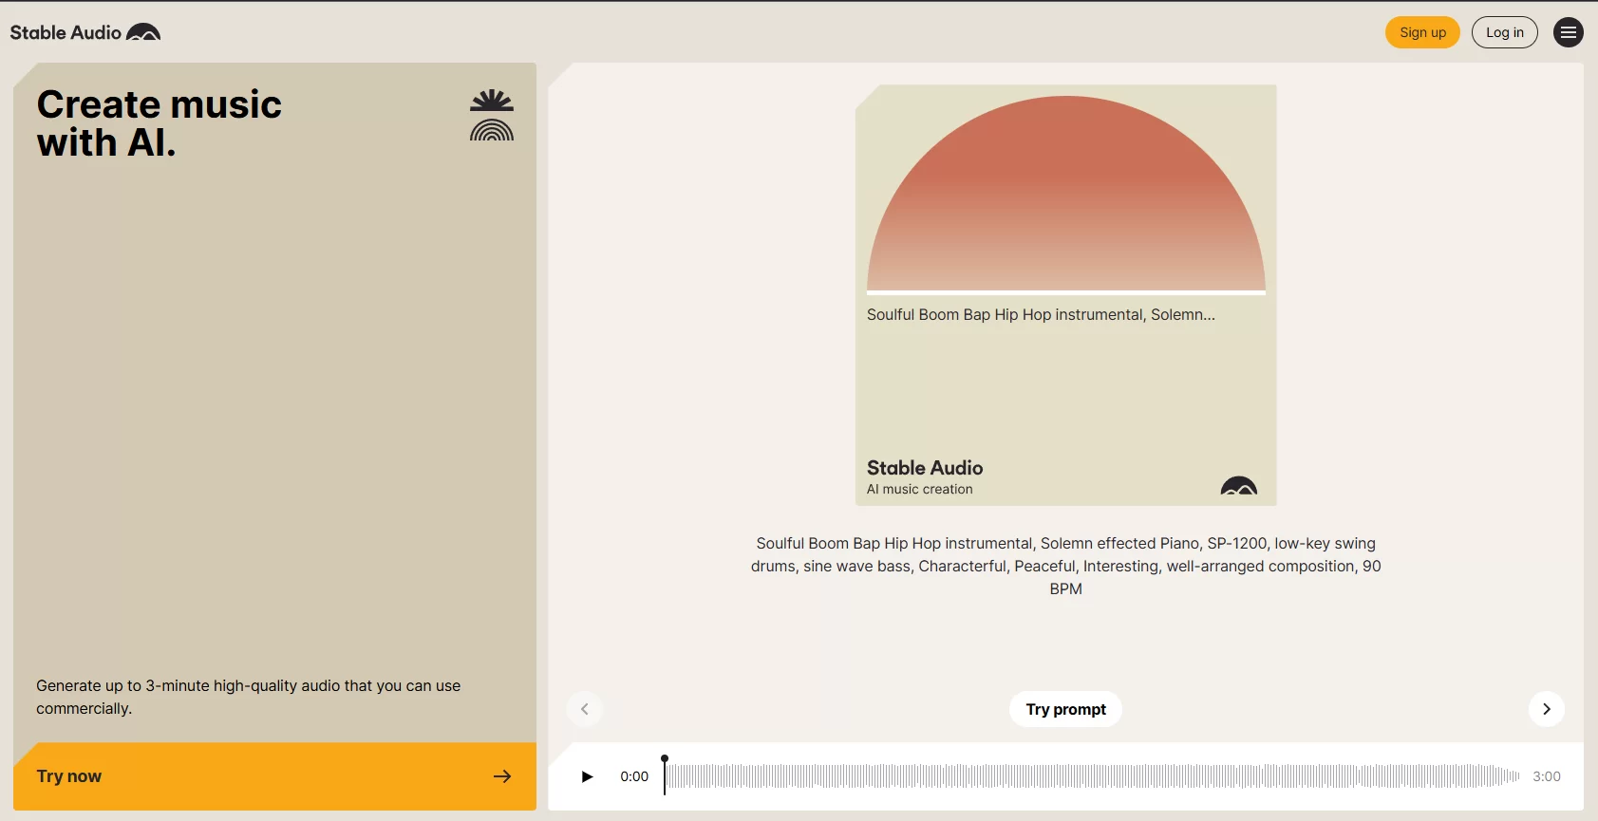The height and width of the screenshot is (821, 1598).
Task: Open the hamburger menu
Action: click(x=1568, y=32)
